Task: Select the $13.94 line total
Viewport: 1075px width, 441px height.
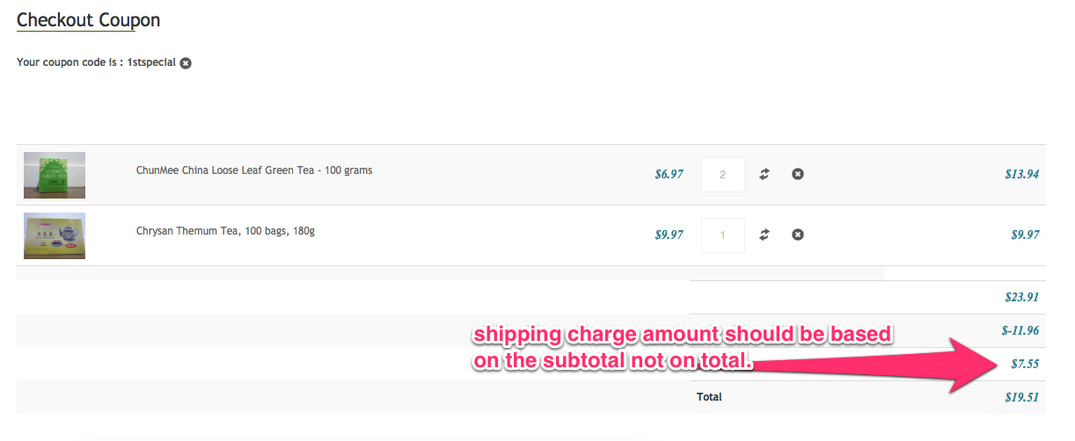Action: (1021, 175)
